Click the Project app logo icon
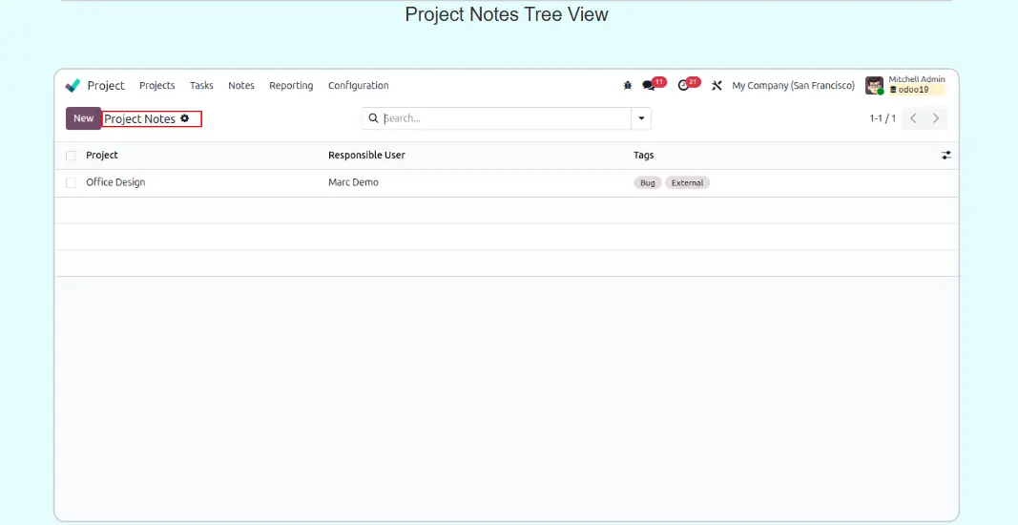The height and width of the screenshot is (525, 1018). (x=73, y=86)
